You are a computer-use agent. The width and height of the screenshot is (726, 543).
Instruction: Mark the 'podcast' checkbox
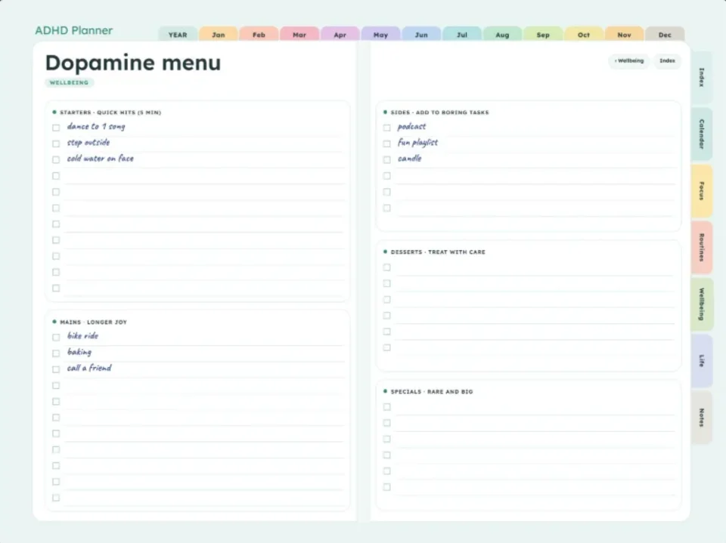(x=386, y=128)
